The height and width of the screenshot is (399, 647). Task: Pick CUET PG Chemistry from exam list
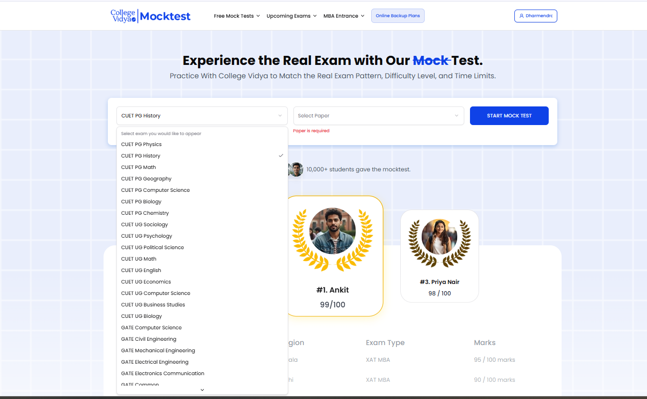tap(145, 213)
